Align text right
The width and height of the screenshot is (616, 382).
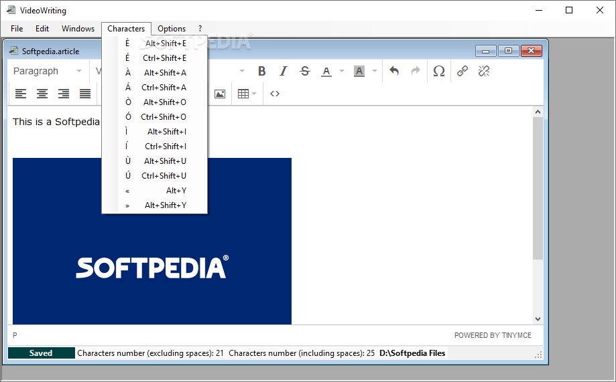pyautogui.click(x=64, y=94)
